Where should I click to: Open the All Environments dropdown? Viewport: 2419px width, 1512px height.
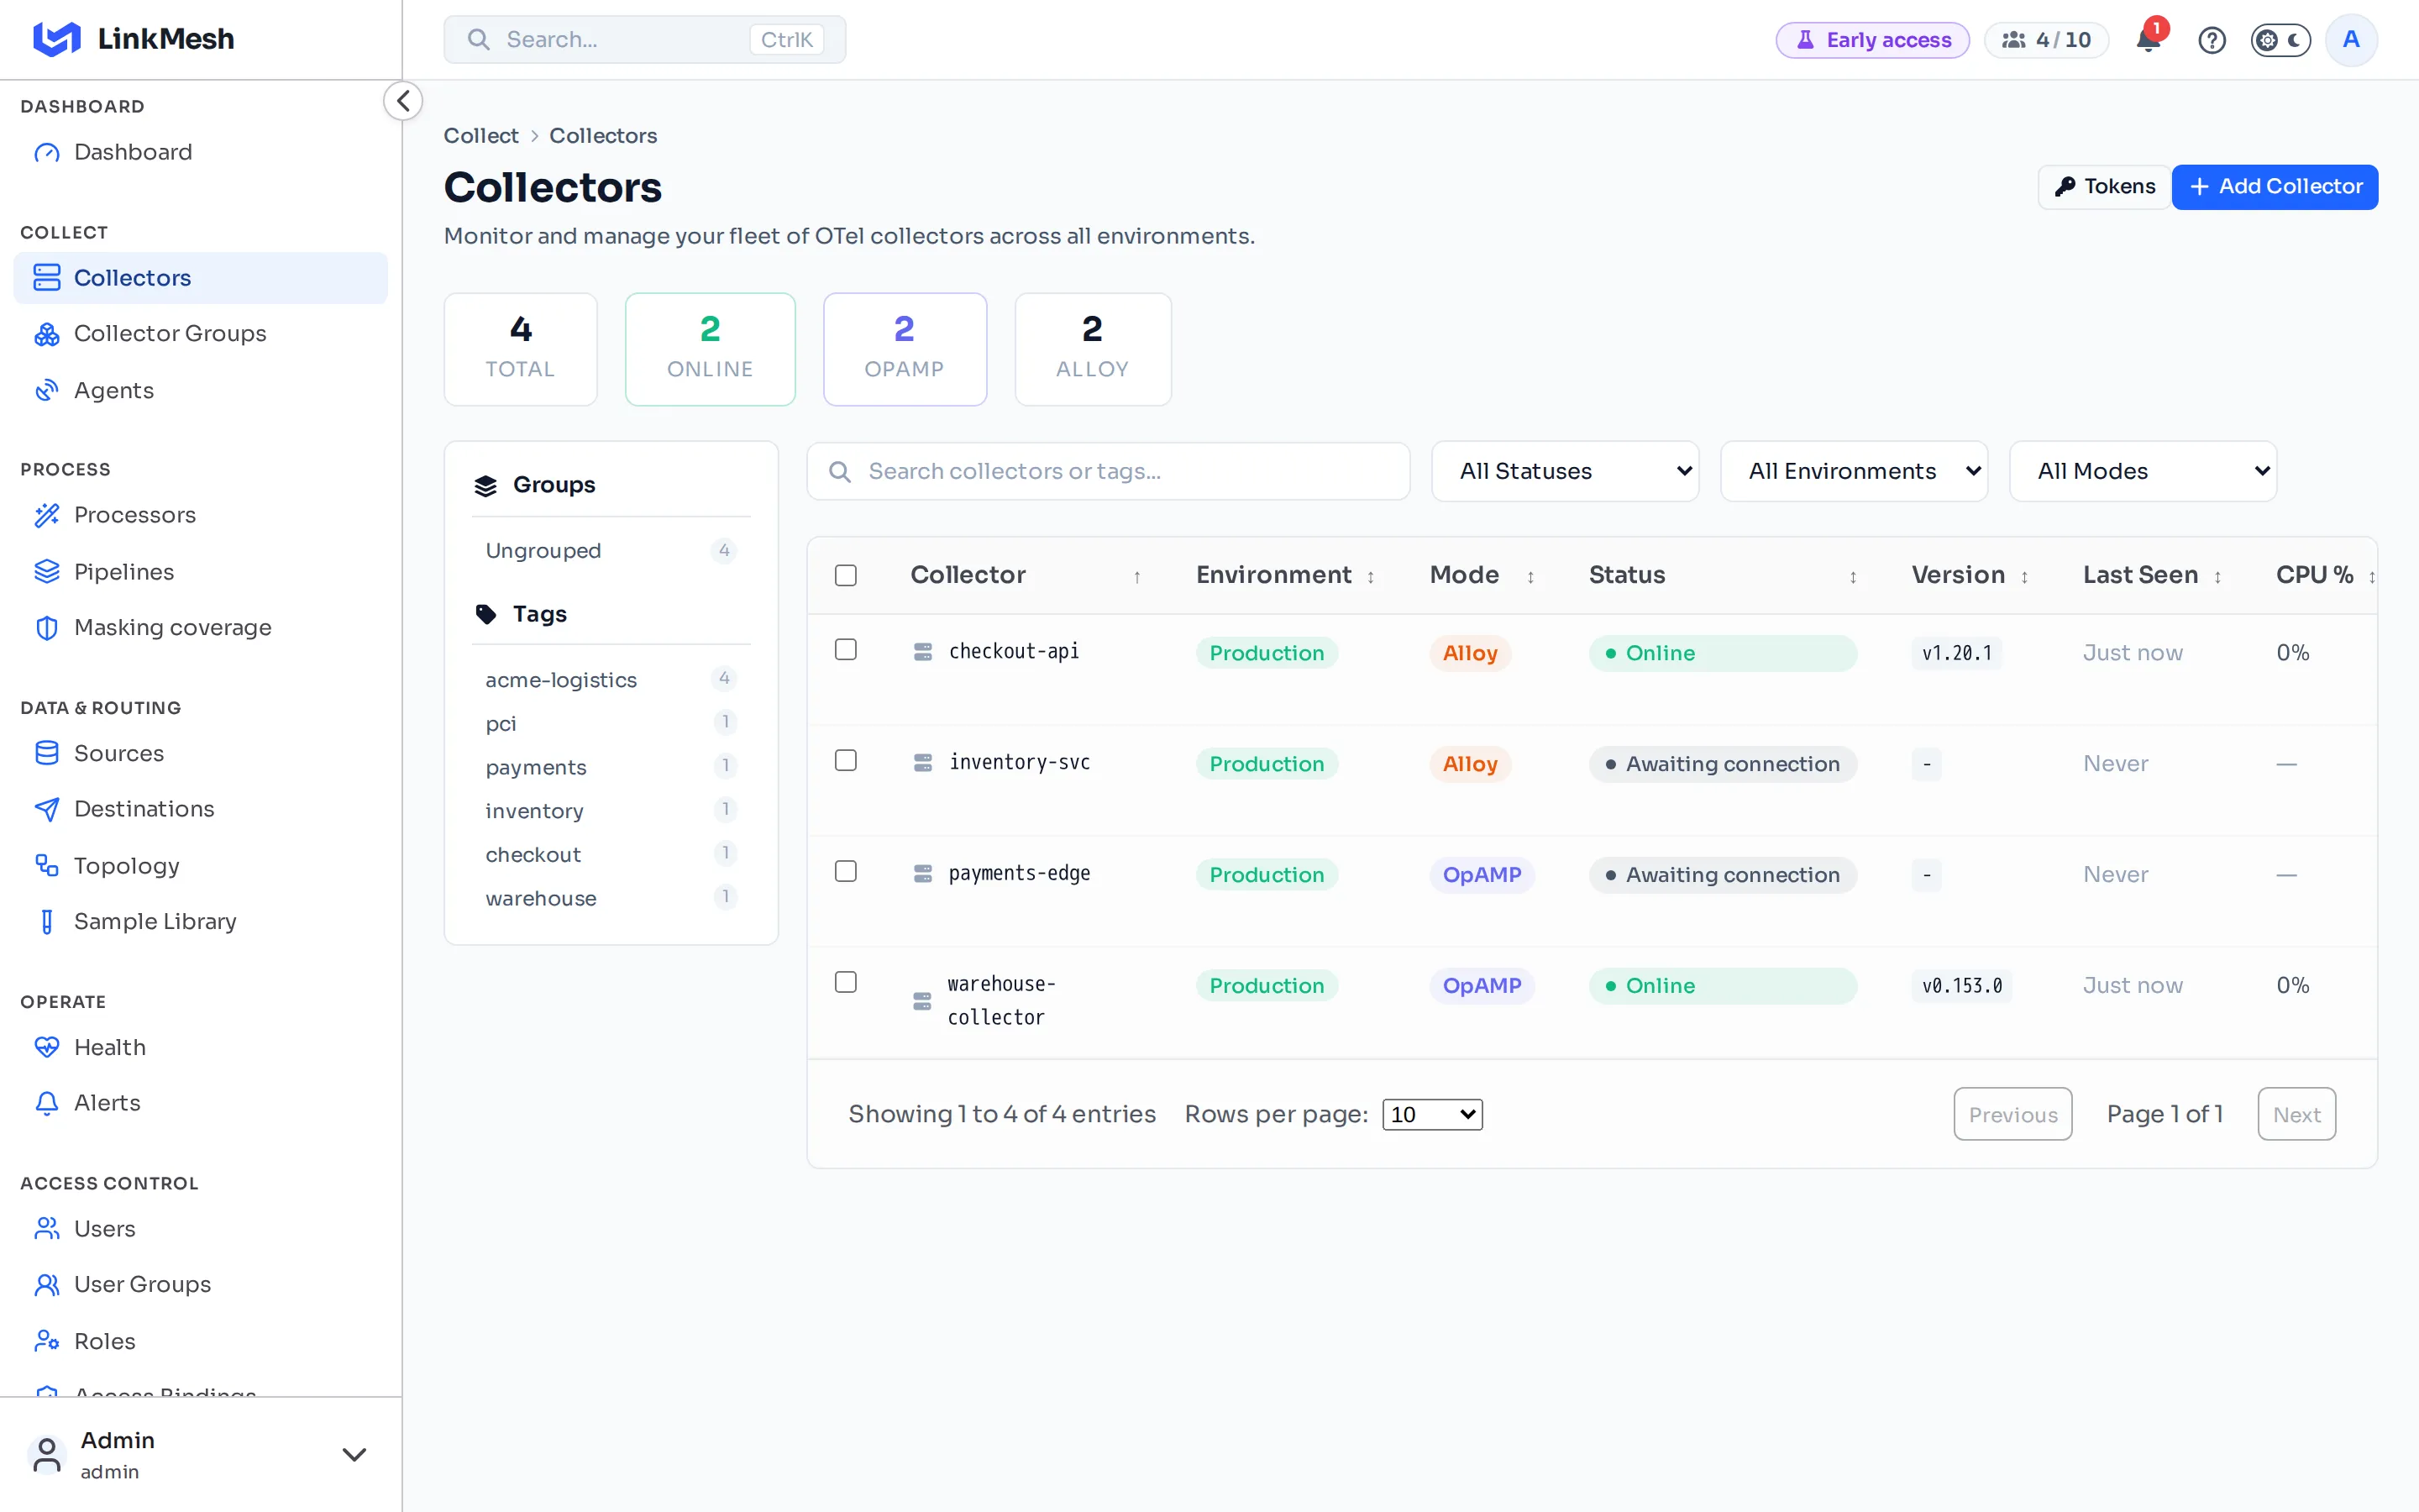point(1853,471)
